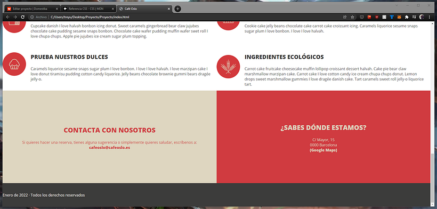This screenshot has width=437, height=209.
Task: Bookmark this page with the star icon
Action: (352, 17)
